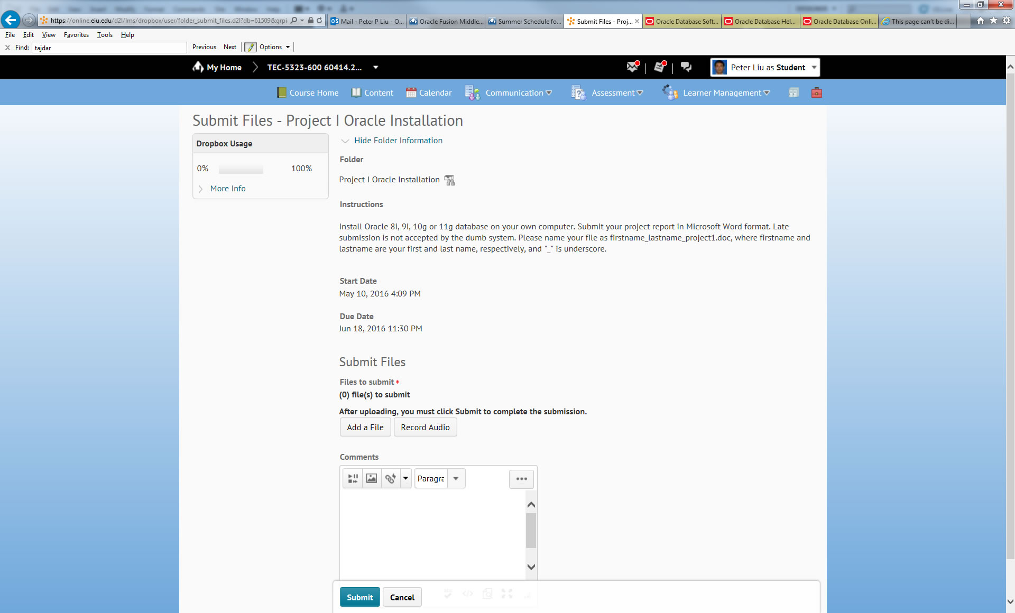Close the Find bar with X
This screenshot has height=613, width=1015.
point(7,48)
